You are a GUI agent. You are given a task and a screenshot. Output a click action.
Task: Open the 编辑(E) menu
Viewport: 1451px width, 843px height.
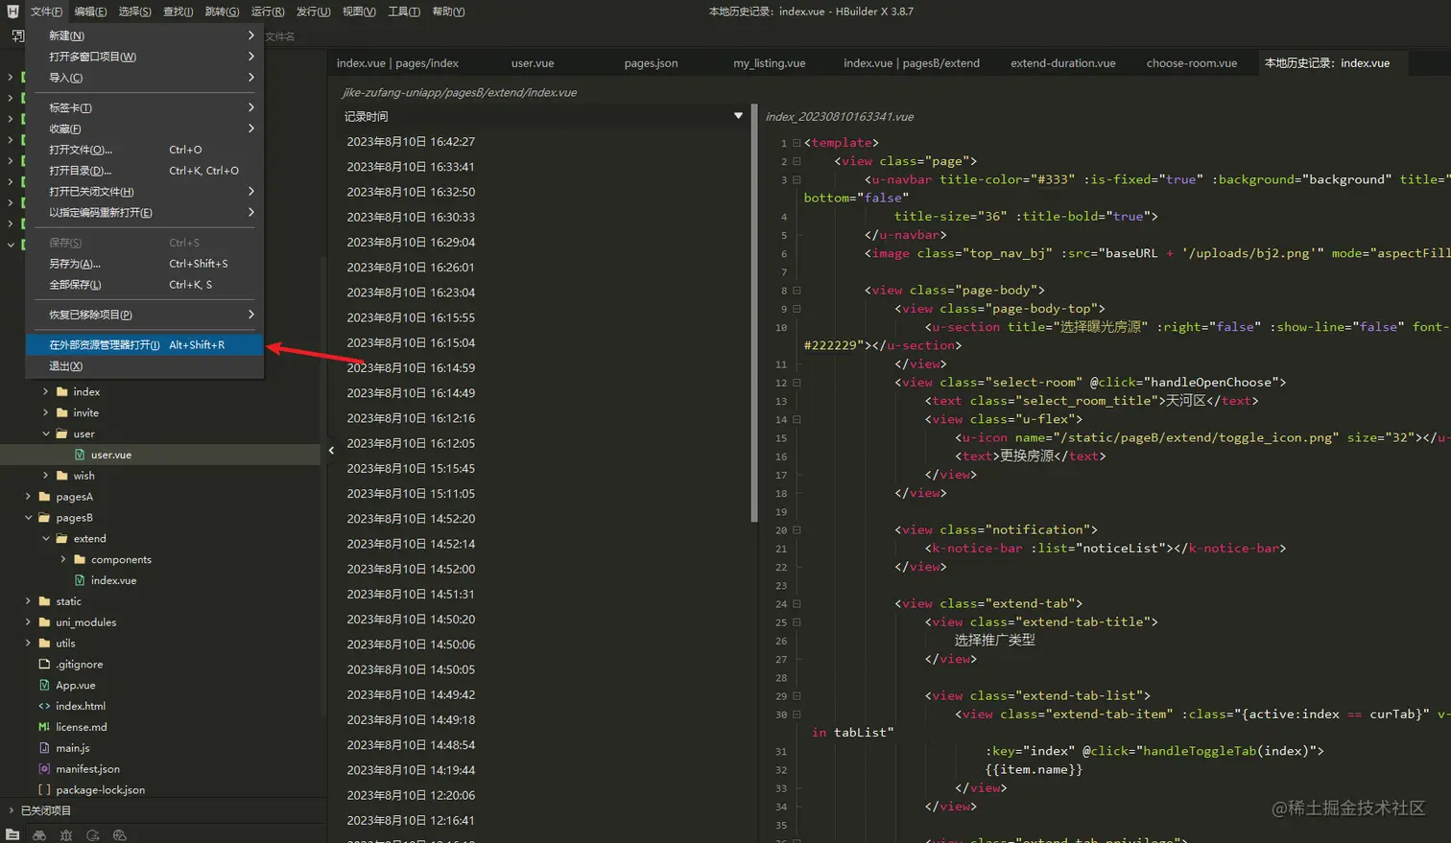pyautogui.click(x=91, y=12)
